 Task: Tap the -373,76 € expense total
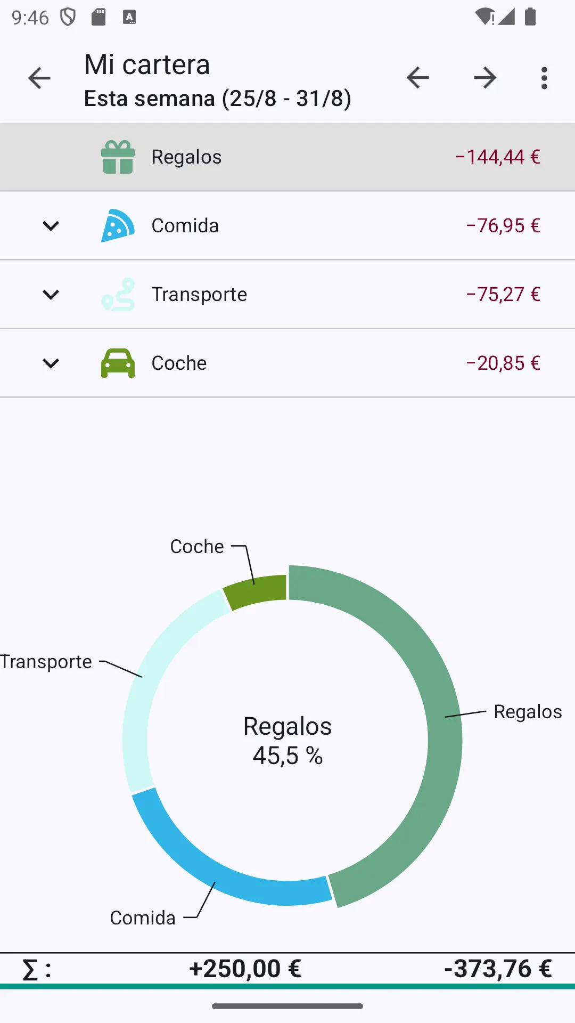[x=498, y=969]
